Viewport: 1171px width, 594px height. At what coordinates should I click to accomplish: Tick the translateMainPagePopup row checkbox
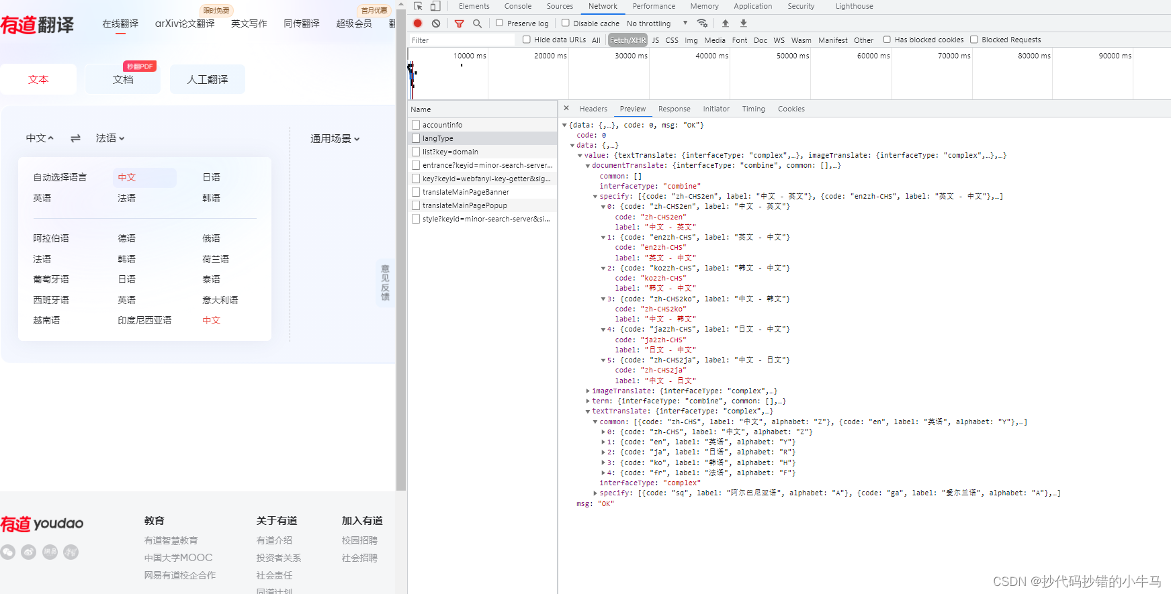point(416,205)
